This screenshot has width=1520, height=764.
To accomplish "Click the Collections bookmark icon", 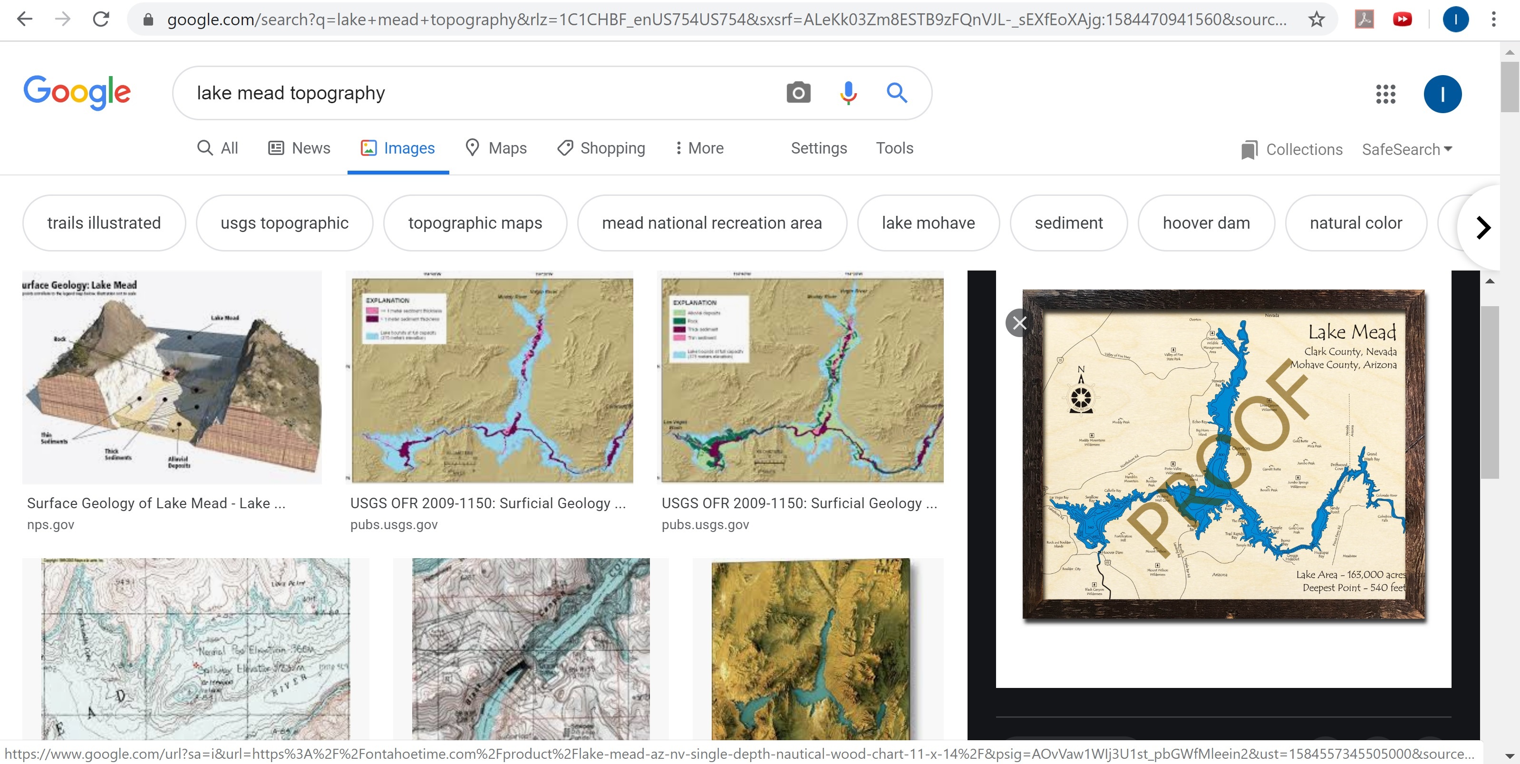I will pos(1249,150).
